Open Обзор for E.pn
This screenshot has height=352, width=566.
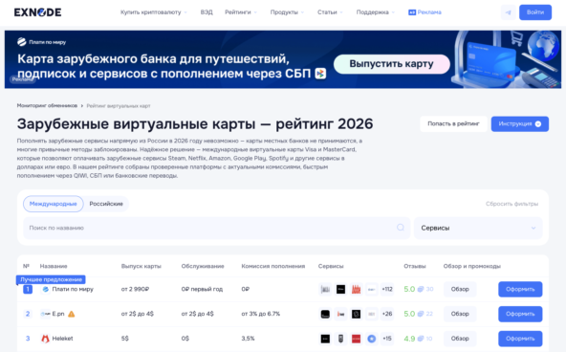coord(460,314)
